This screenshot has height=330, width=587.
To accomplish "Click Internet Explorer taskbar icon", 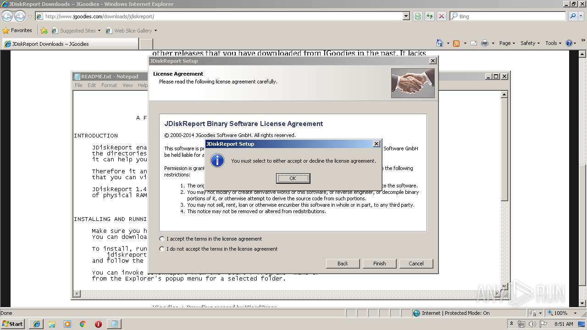I will 36,324.
